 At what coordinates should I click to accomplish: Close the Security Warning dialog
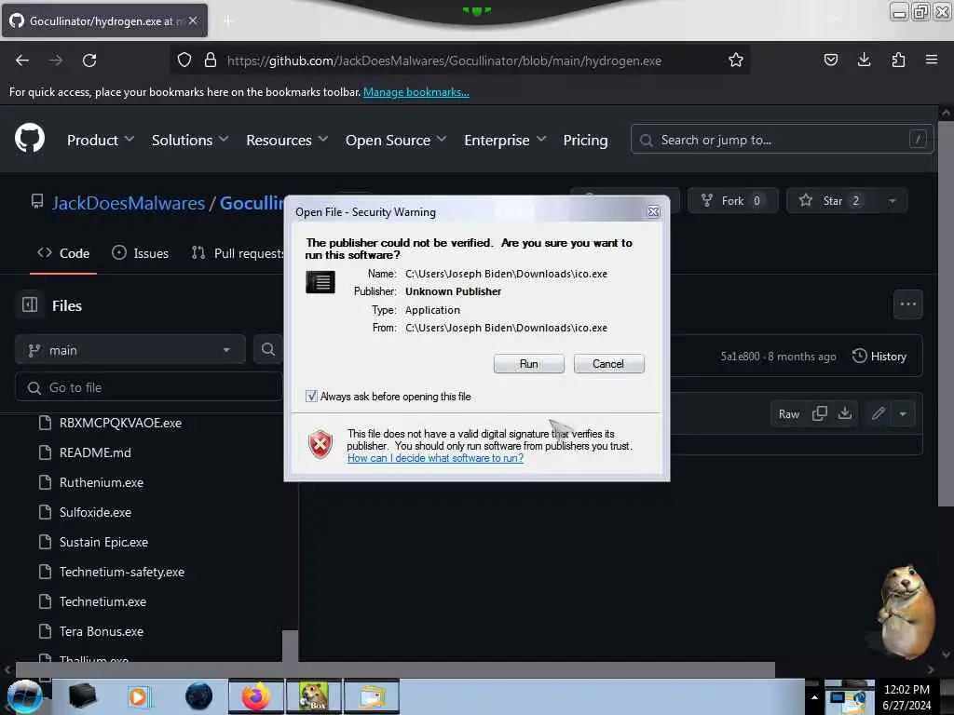pyautogui.click(x=653, y=211)
